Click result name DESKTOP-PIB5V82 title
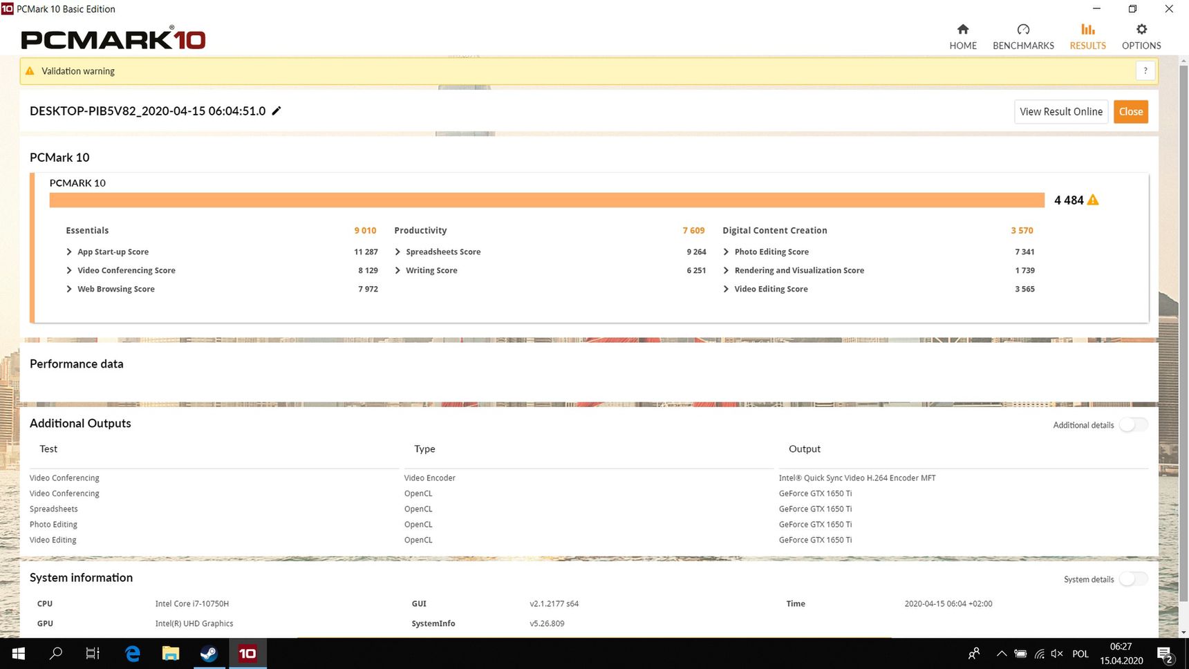 click(147, 111)
